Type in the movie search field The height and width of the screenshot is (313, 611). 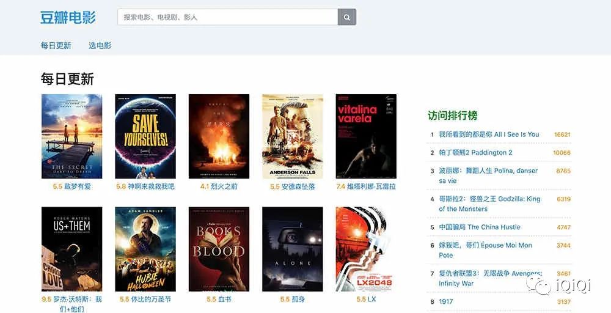[x=227, y=17]
